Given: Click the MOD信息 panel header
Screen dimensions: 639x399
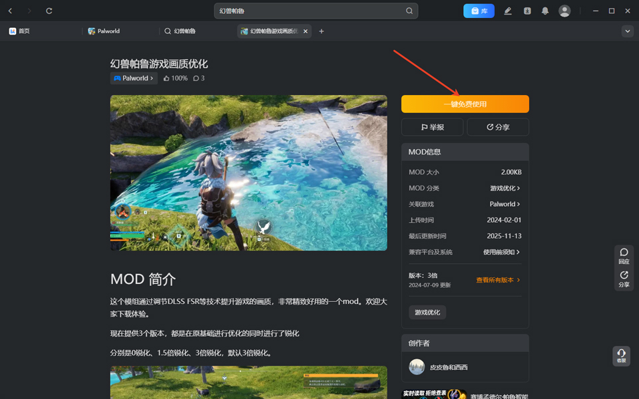Looking at the screenshot, I should tap(465, 152).
